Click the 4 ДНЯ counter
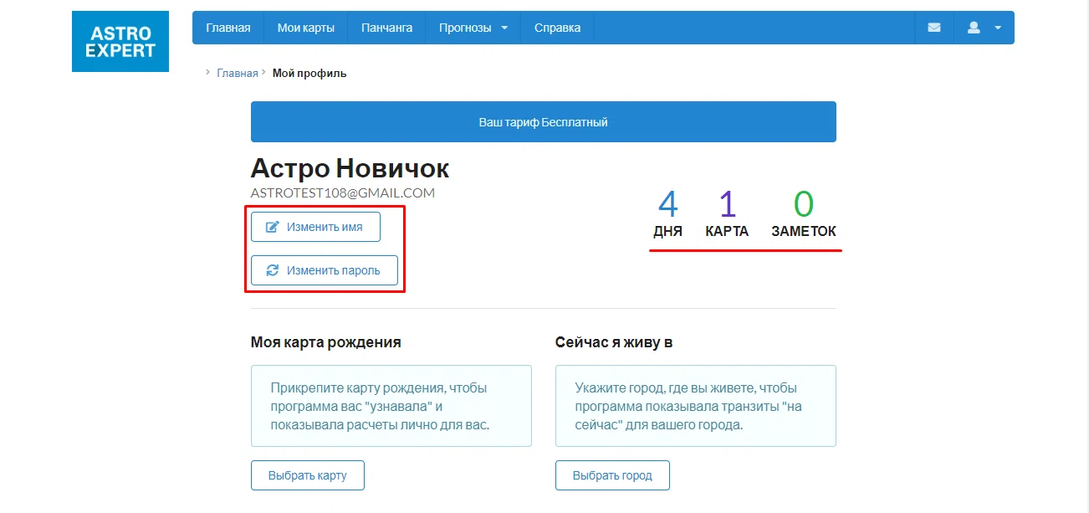The width and height of the screenshot is (1089, 513). click(x=667, y=214)
